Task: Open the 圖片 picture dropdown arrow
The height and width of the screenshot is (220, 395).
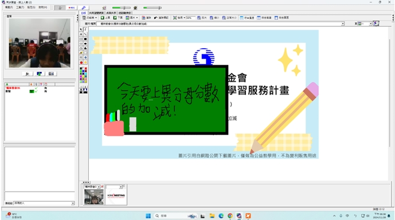Action: [x=137, y=18]
